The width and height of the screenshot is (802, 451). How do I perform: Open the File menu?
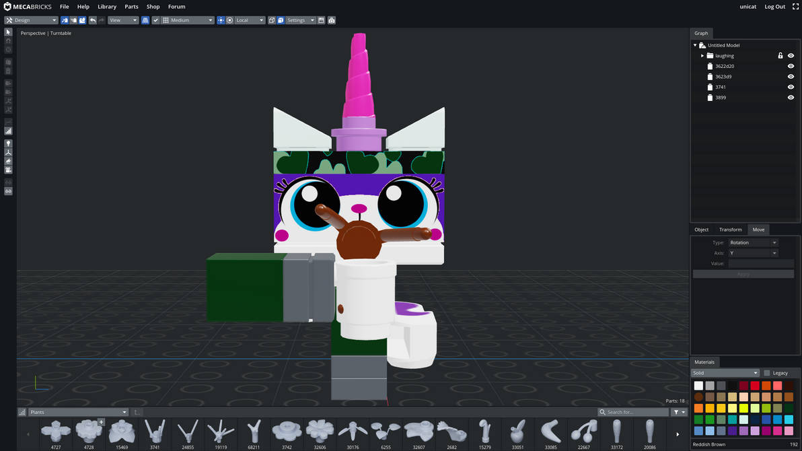(65, 7)
